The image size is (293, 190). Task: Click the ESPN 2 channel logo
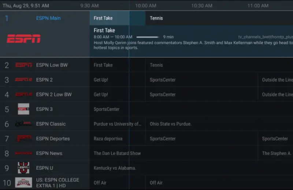pos(23,80)
